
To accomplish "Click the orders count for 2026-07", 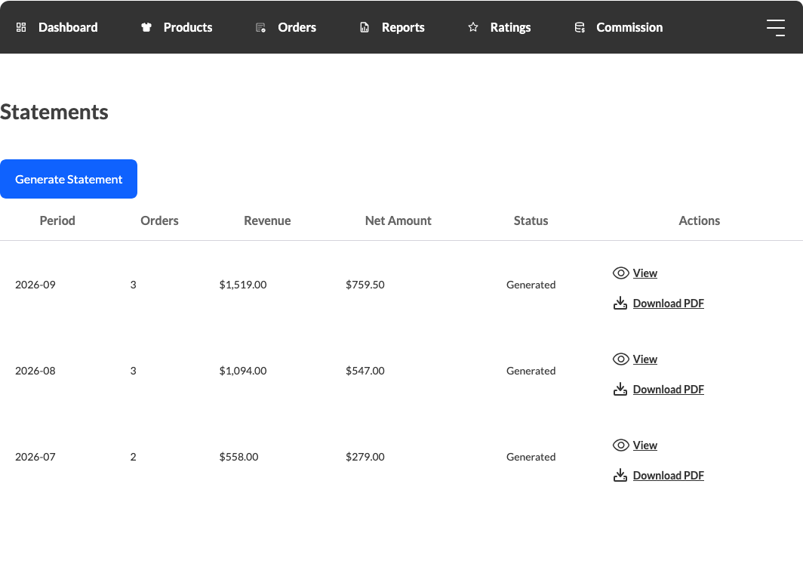I will tap(133, 457).
